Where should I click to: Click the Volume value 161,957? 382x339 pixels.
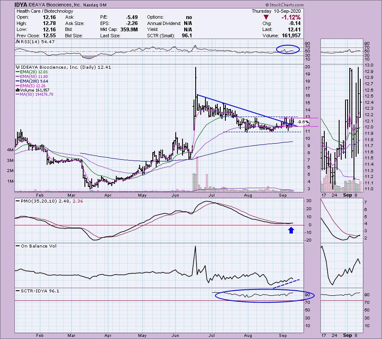[x=290, y=36]
